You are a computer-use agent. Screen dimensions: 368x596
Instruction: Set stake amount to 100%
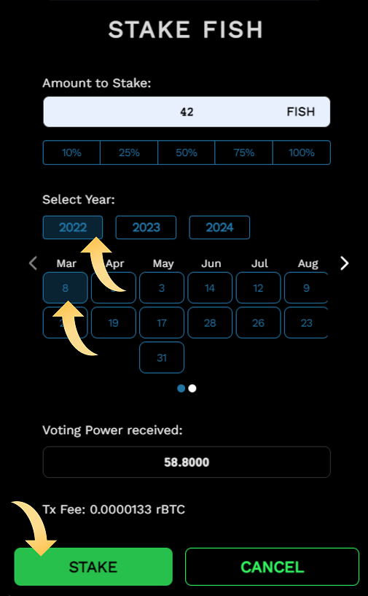click(x=302, y=152)
